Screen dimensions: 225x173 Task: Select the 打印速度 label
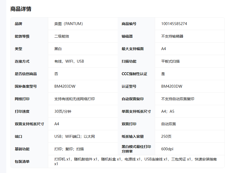coord(22,111)
